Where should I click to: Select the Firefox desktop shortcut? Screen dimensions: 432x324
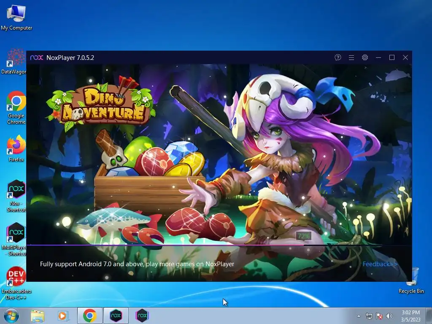point(16,148)
